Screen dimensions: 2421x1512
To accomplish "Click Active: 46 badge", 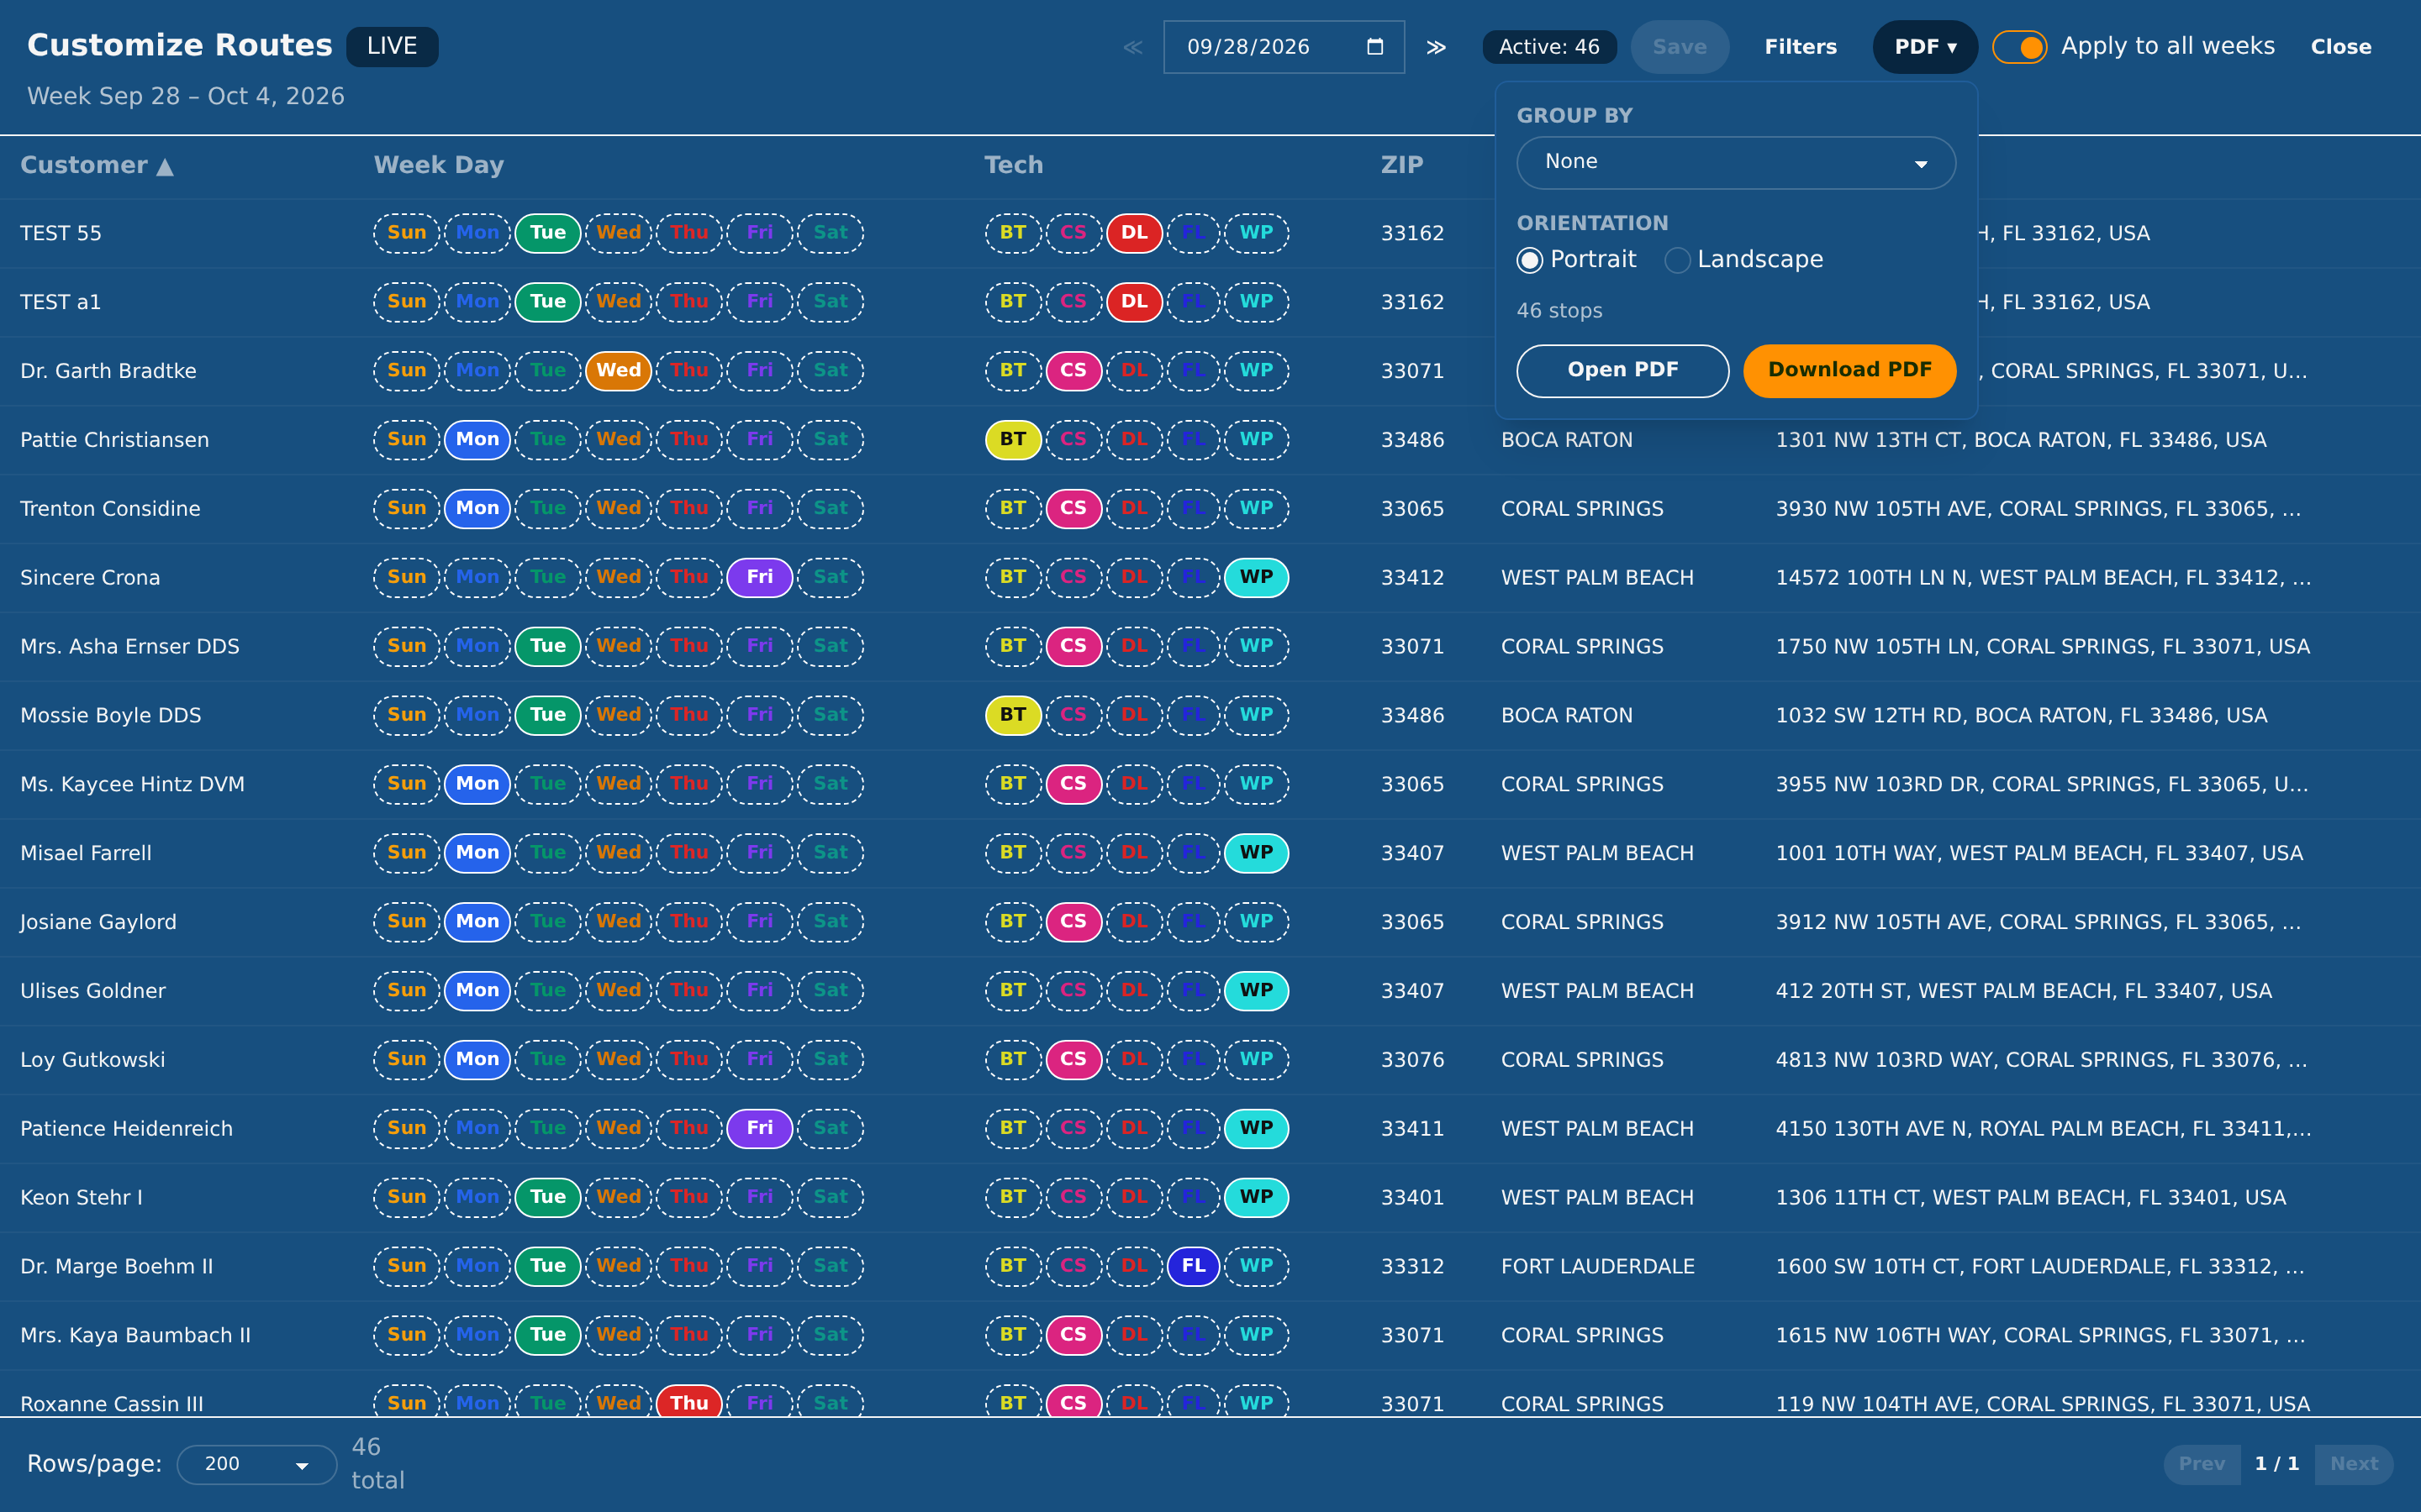I will pyautogui.click(x=1548, y=47).
